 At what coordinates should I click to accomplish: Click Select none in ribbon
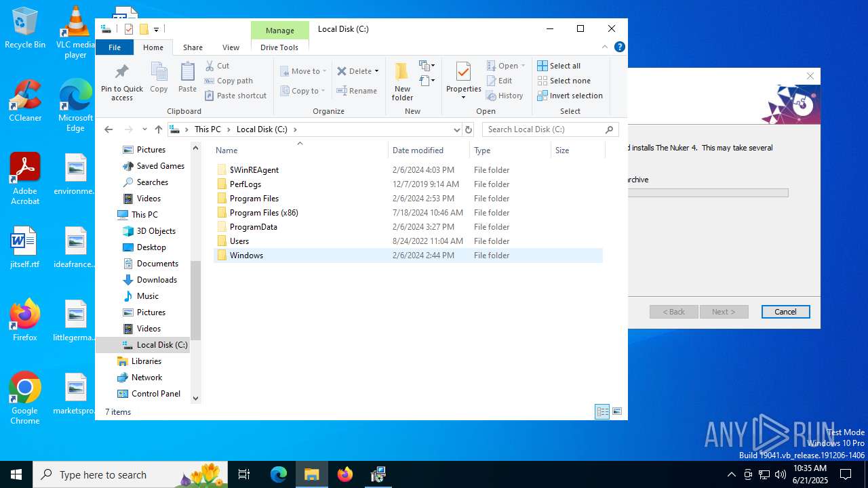(564, 81)
